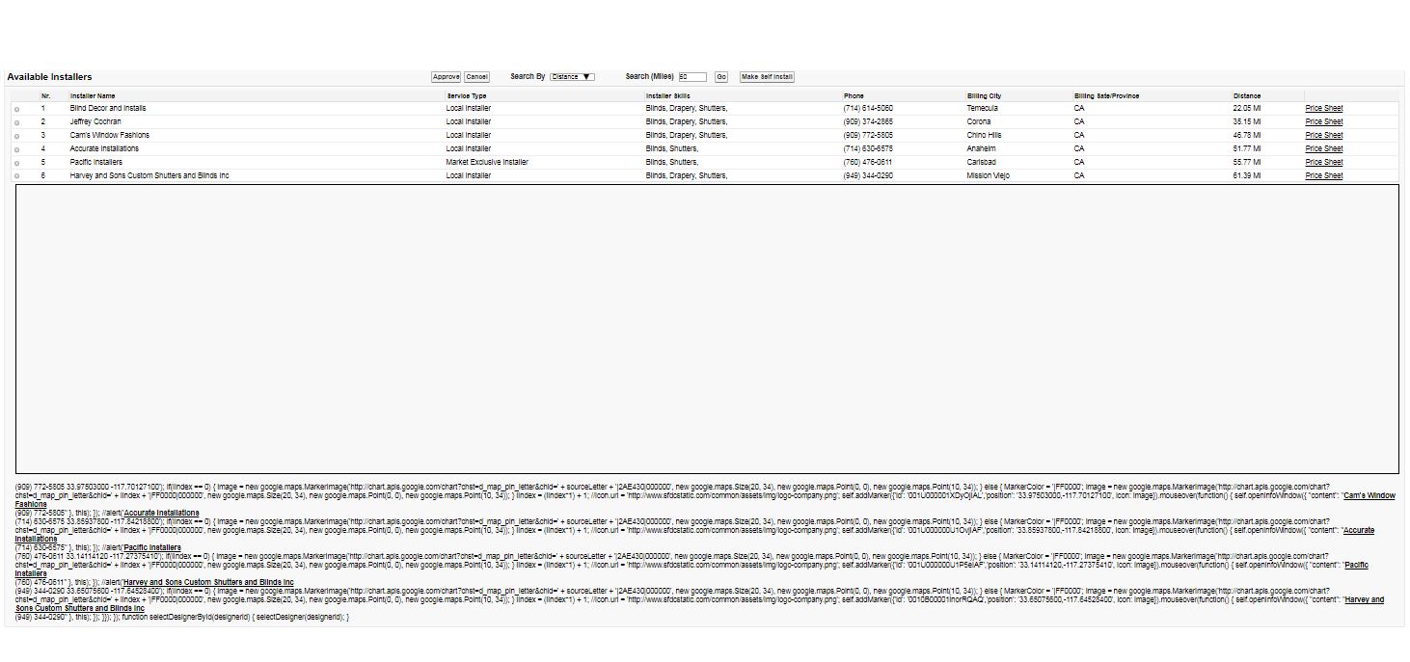Click the Cancel button
Screen dimensions: 1410x662
476,77
